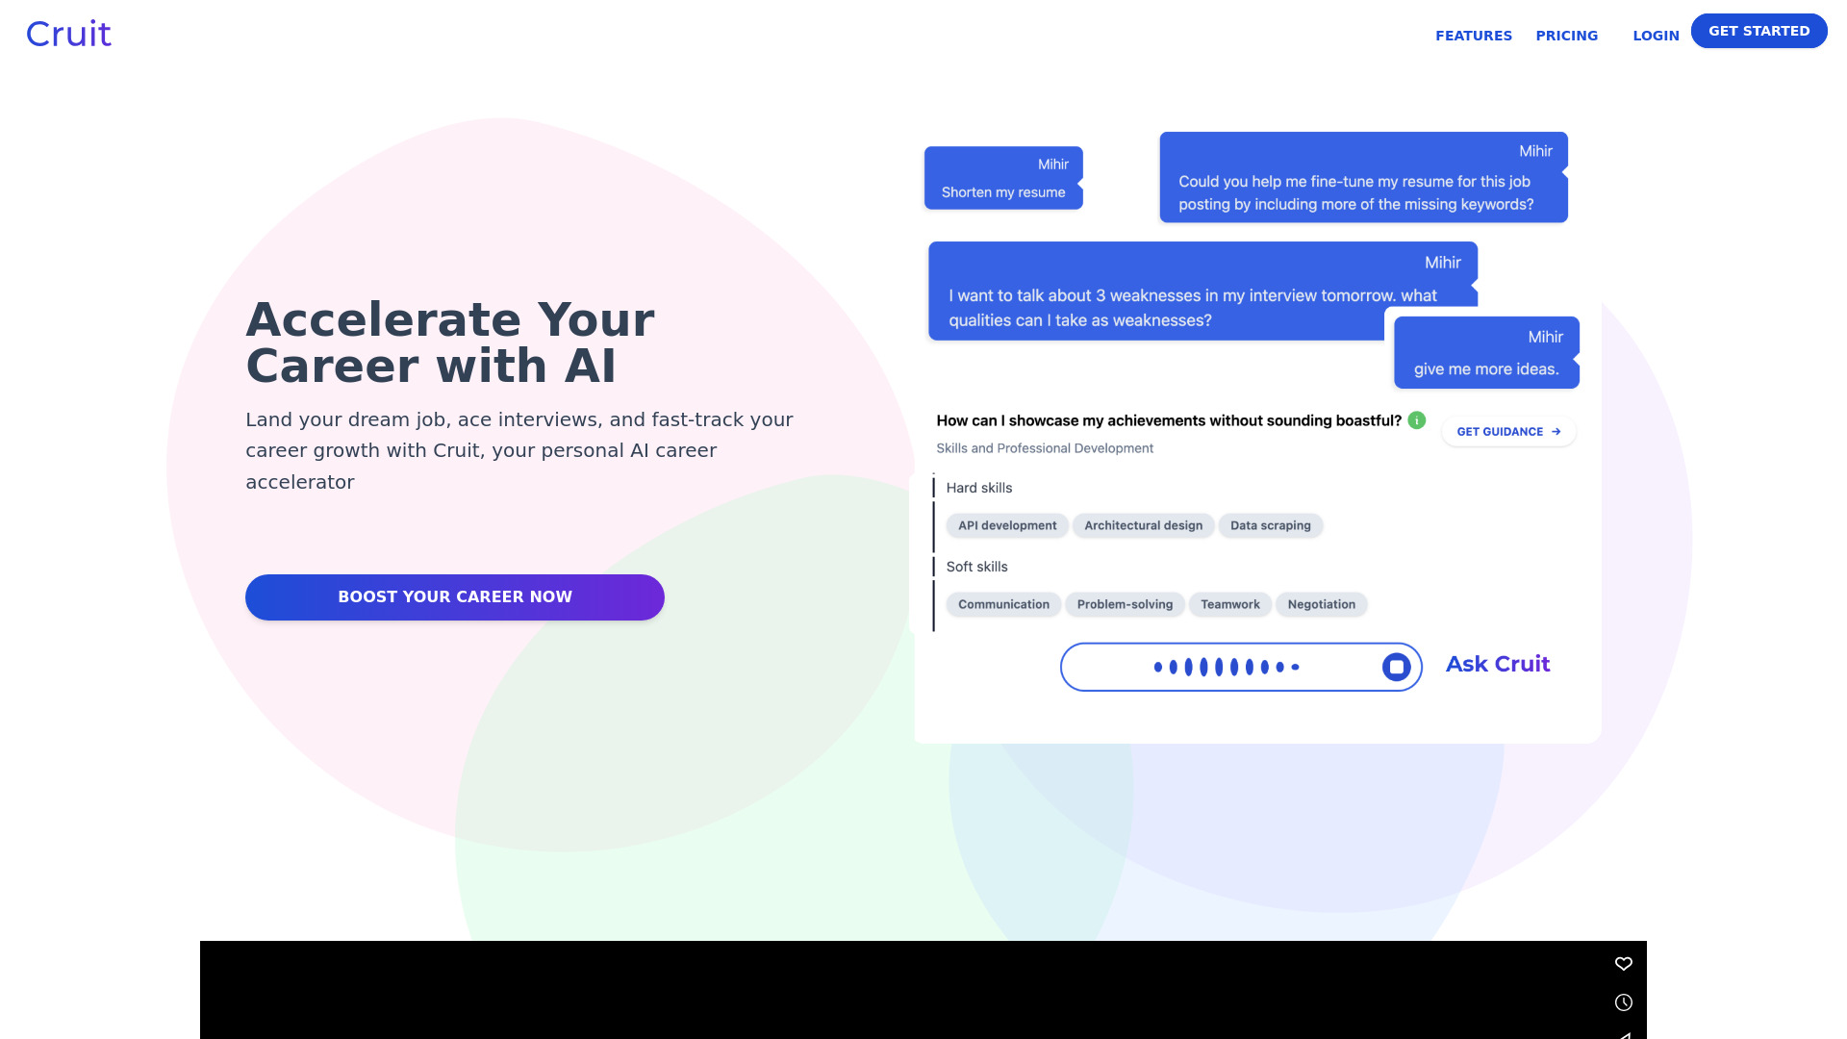
Task: Click the API development skill tag
Action: click(1008, 525)
